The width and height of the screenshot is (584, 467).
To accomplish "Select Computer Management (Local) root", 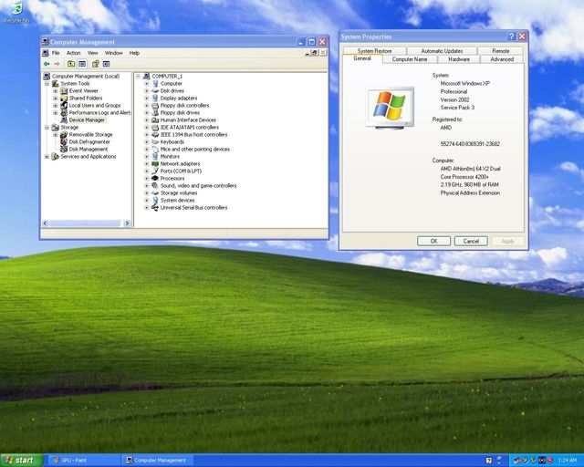I will coord(86,77).
